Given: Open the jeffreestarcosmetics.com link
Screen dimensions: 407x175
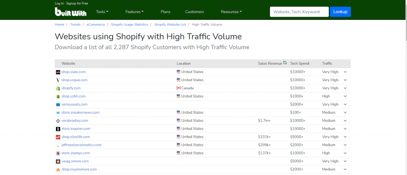Looking at the screenshot, I should pyautogui.click(x=81, y=145).
